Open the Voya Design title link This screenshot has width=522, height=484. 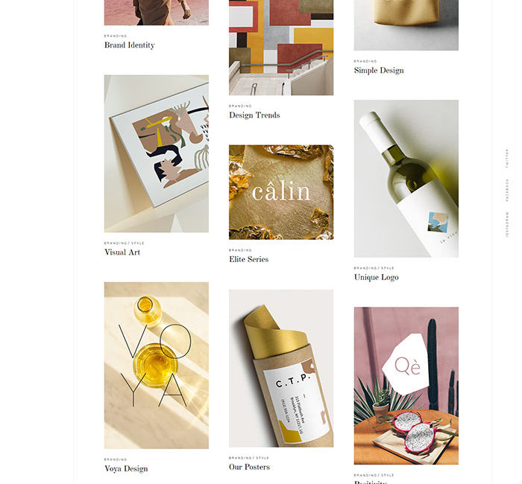[126, 468]
